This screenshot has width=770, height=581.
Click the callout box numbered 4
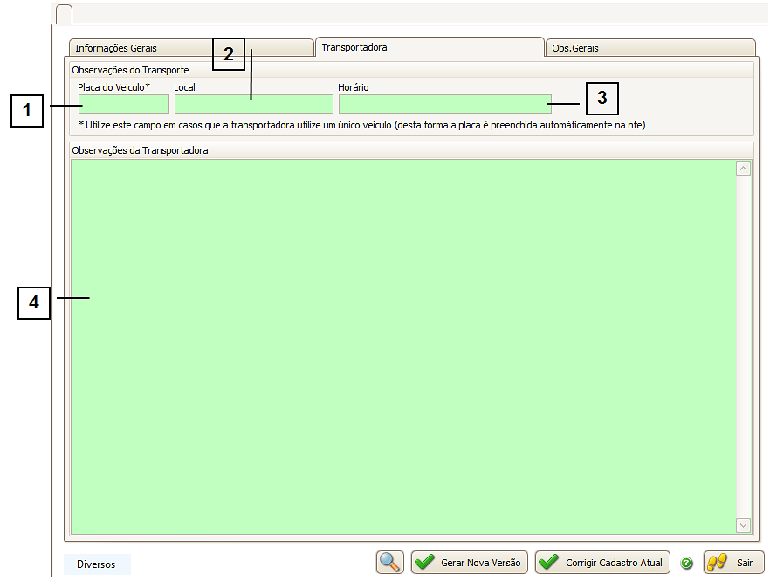pos(34,302)
